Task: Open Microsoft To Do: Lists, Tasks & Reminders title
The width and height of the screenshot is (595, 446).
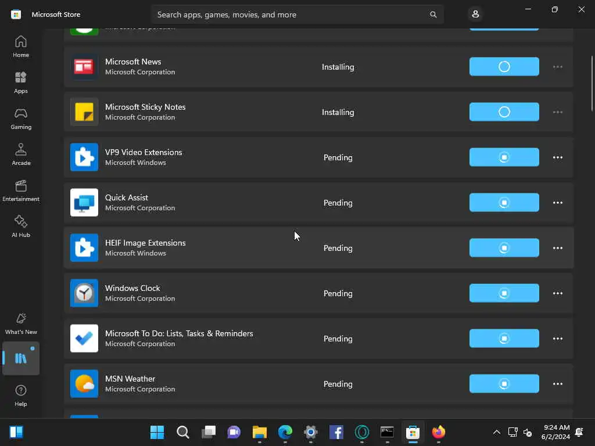Action: [x=179, y=333]
